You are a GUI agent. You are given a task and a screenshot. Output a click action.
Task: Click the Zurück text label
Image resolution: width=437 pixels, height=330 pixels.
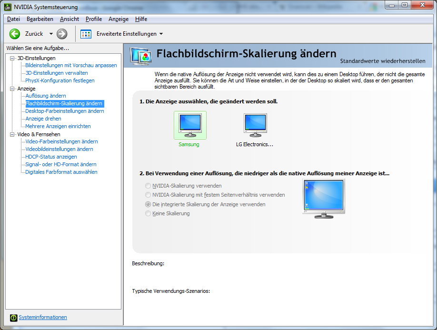click(x=34, y=34)
